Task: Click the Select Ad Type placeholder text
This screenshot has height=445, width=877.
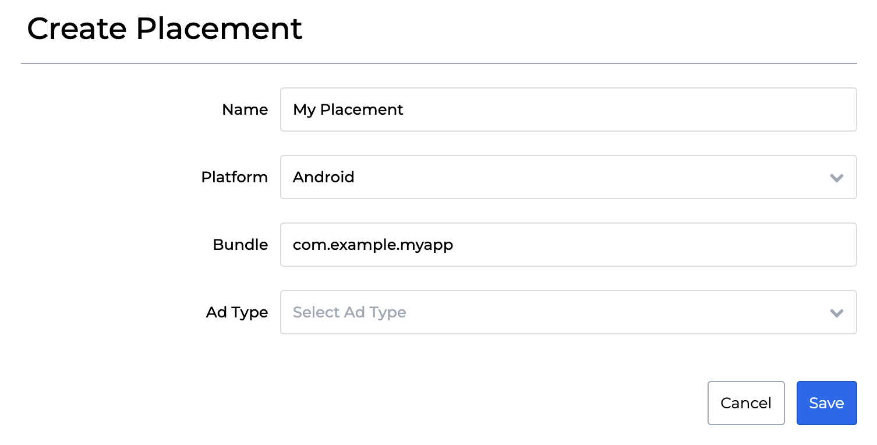Action: click(x=349, y=312)
